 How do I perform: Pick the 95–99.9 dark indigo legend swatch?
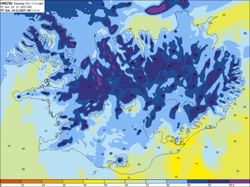tap(218, 182)
